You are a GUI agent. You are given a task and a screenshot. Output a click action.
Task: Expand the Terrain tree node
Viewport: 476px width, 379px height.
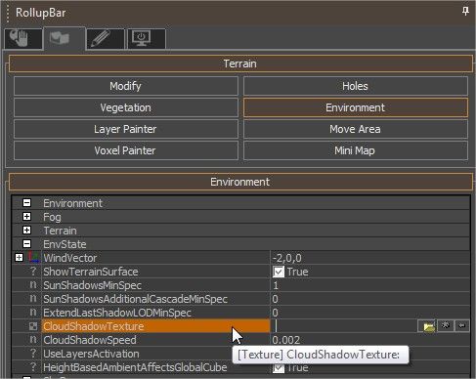point(27,231)
